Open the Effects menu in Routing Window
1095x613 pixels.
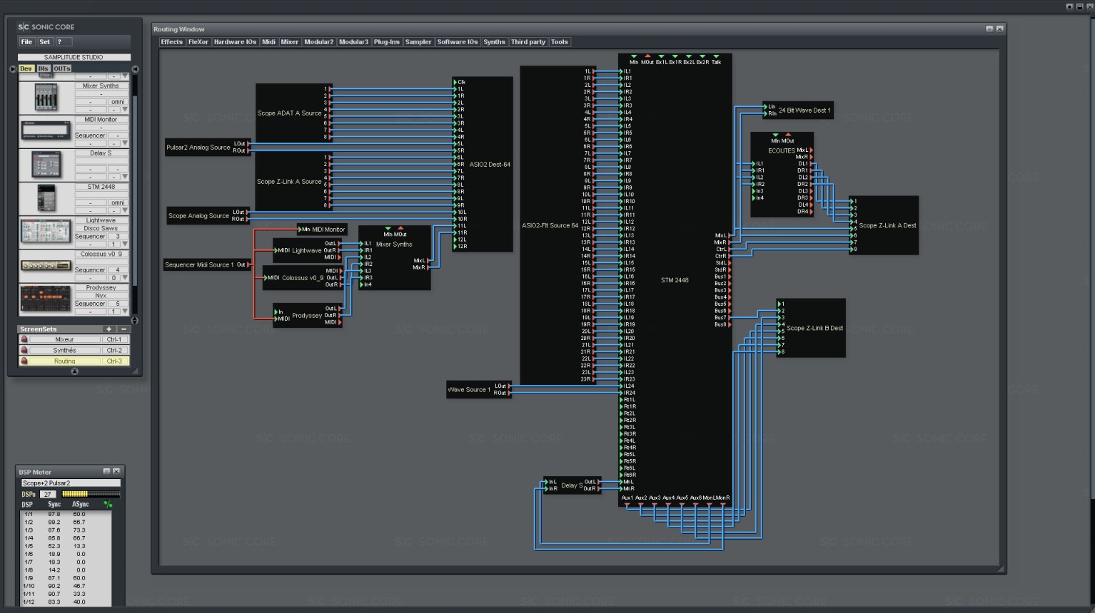click(x=172, y=42)
